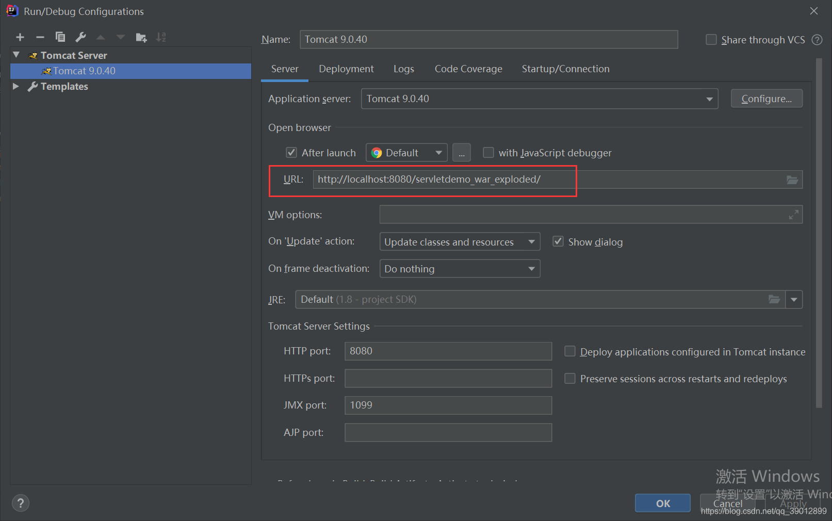Enable Share through VCS checkbox
Screen dimensions: 832x521
pyautogui.click(x=711, y=40)
